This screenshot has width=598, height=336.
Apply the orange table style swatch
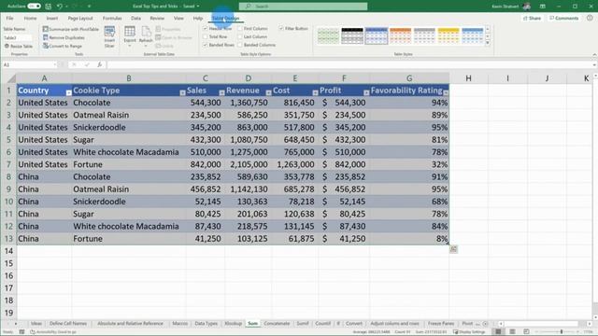400,35
